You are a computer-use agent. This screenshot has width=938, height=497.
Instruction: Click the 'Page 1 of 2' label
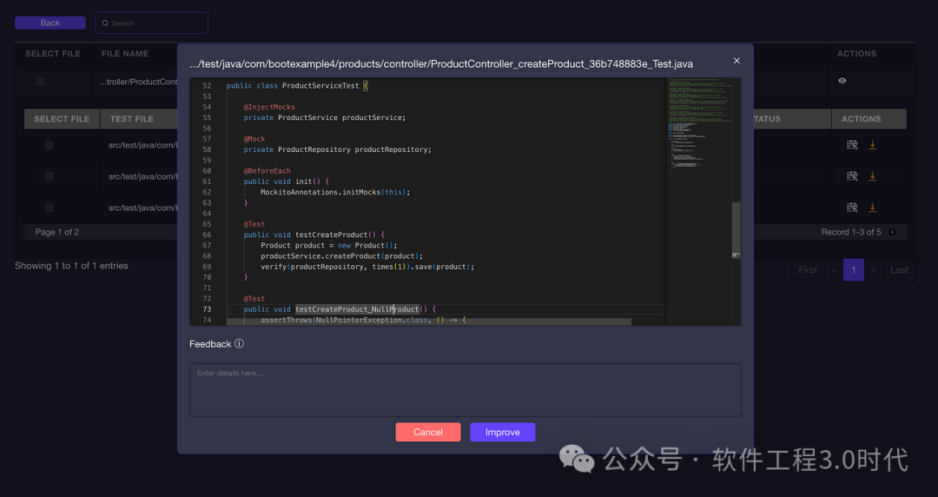(56, 232)
